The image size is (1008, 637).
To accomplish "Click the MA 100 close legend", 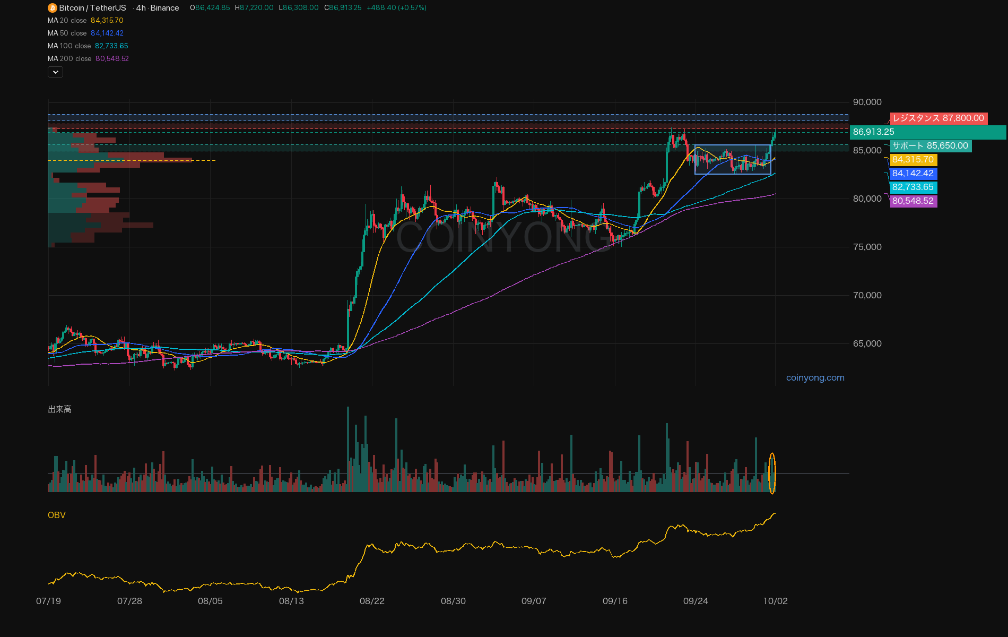I will pyautogui.click(x=88, y=46).
